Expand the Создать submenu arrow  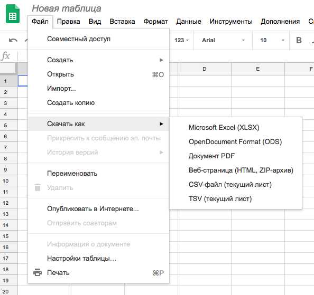tap(161, 60)
